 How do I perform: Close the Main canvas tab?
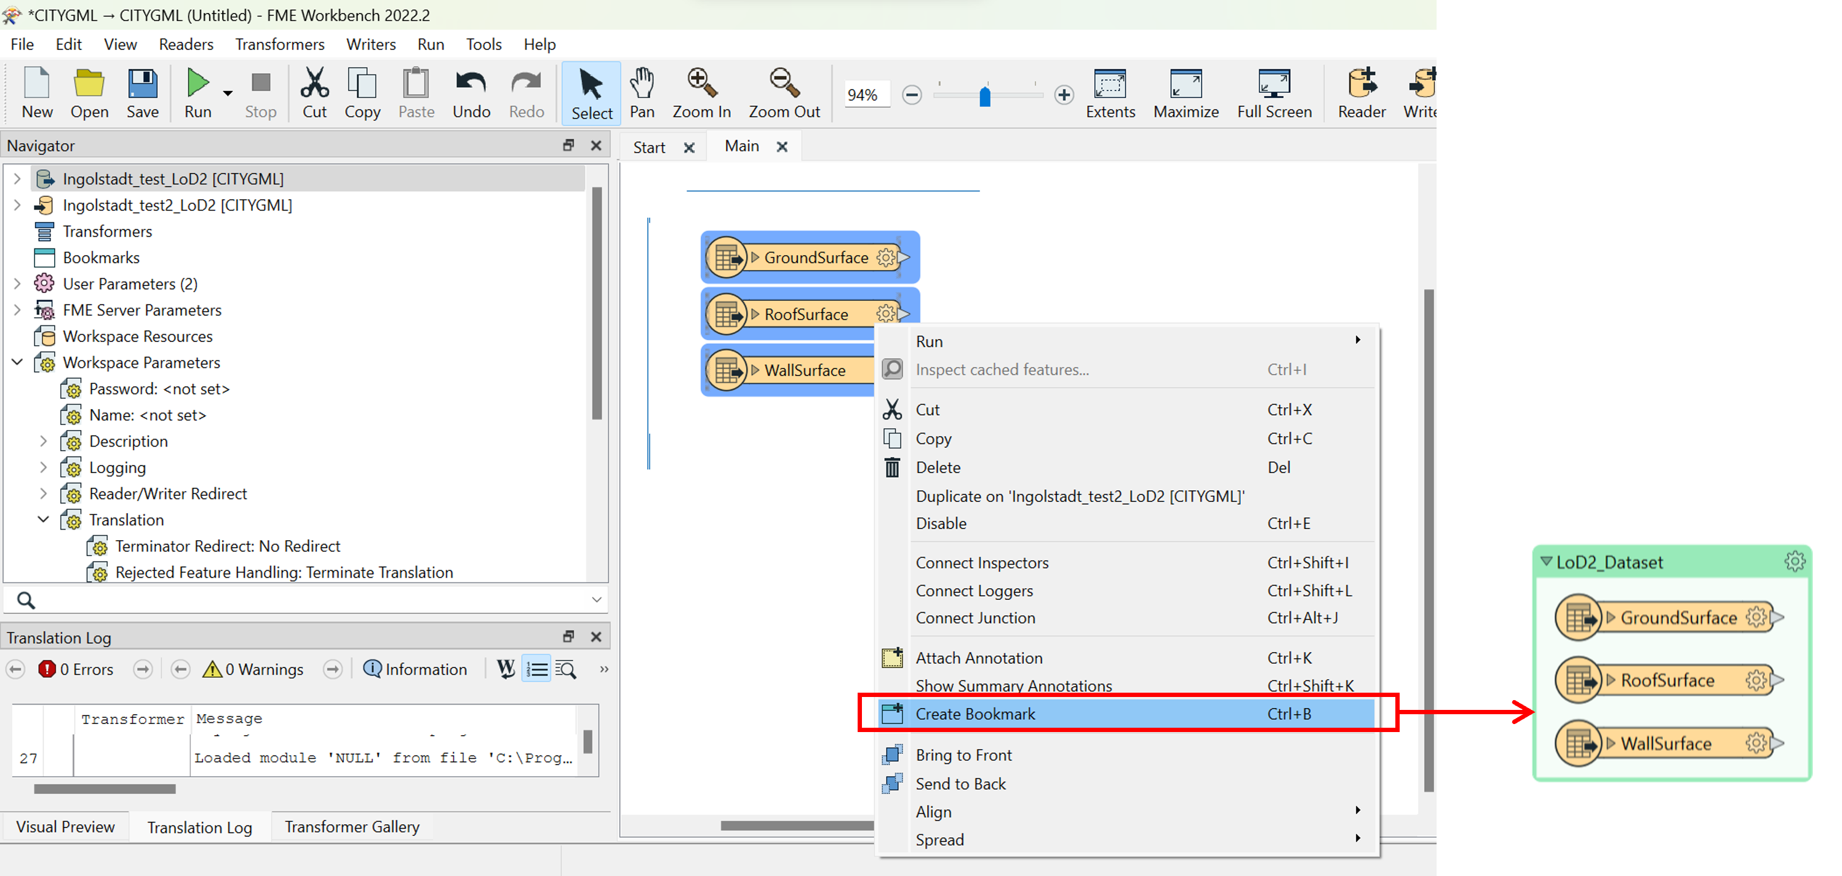(781, 146)
